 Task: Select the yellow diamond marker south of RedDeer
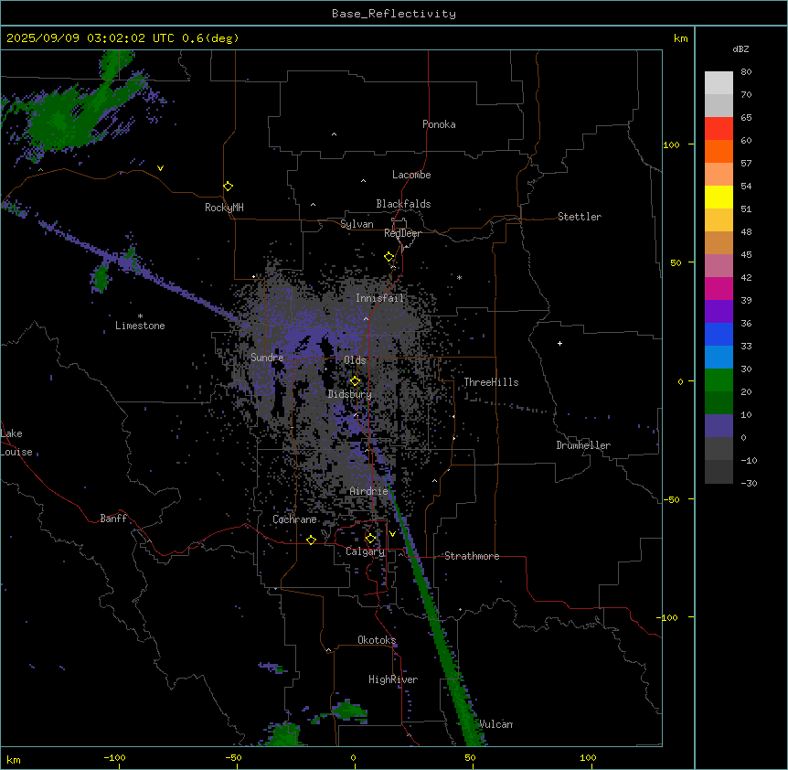389,257
